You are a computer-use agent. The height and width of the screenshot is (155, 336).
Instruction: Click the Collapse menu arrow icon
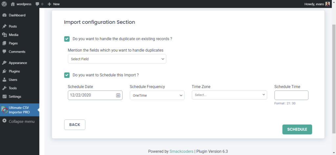(4, 121)
